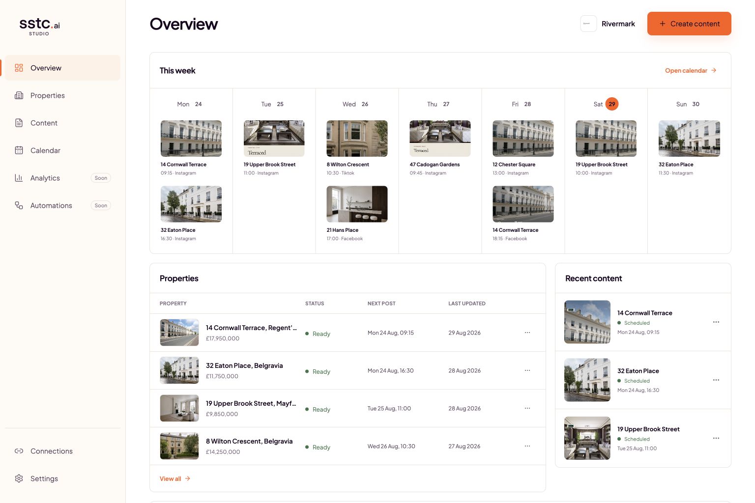The width and height of the screenshot is (755, 503).
Task: Go to Properties in the sidebar
Action: pos(63,95)
